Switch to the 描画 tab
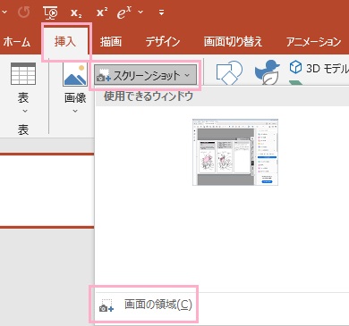Screen dimensions: 349x326 pyautogui.click(x=111, y=42)
